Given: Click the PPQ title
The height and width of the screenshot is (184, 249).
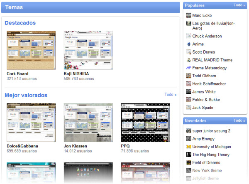Looking at the screenshot, I should click(125, 146).
